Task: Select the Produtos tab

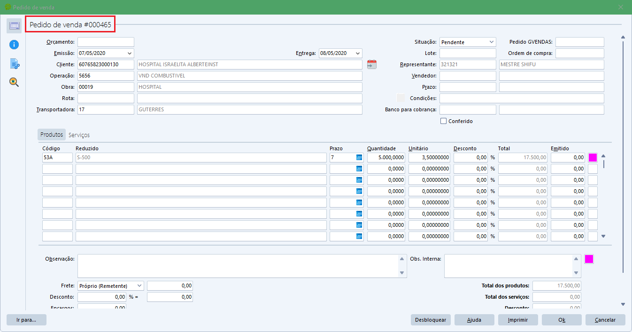Action: [x=52, y=135]
